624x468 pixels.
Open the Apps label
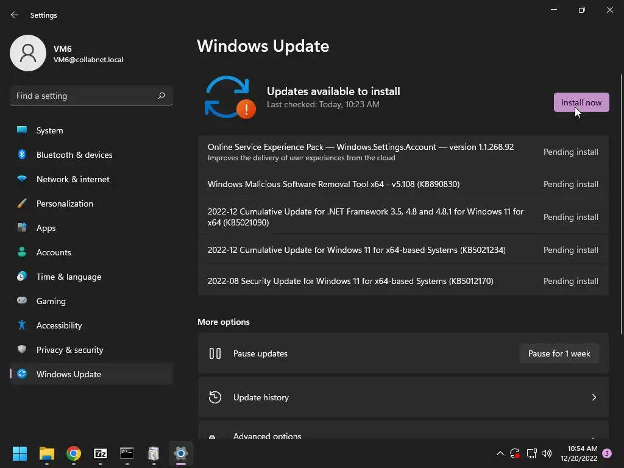click(46, 228)
